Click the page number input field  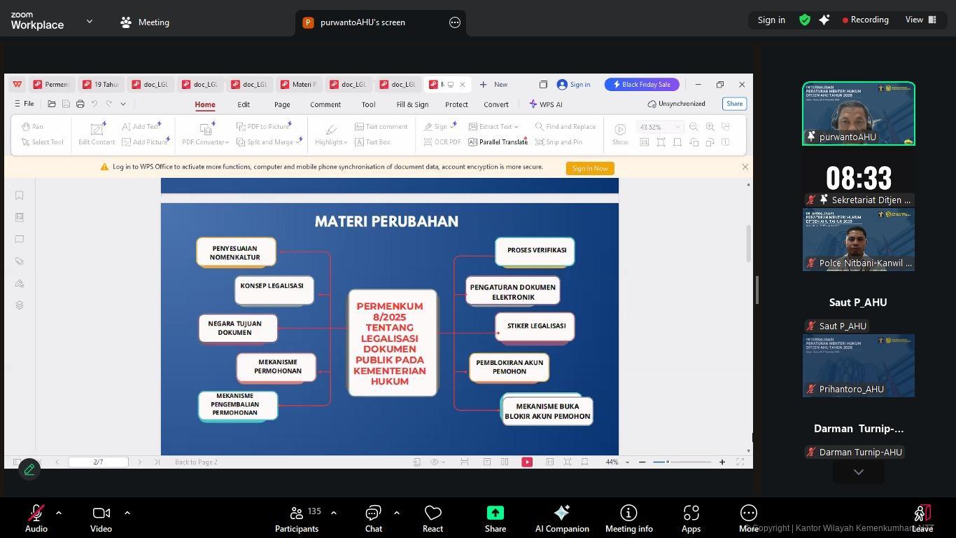coord(98,462)
